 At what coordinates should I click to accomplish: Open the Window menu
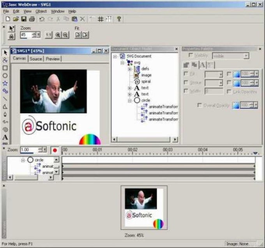(58, 11)
